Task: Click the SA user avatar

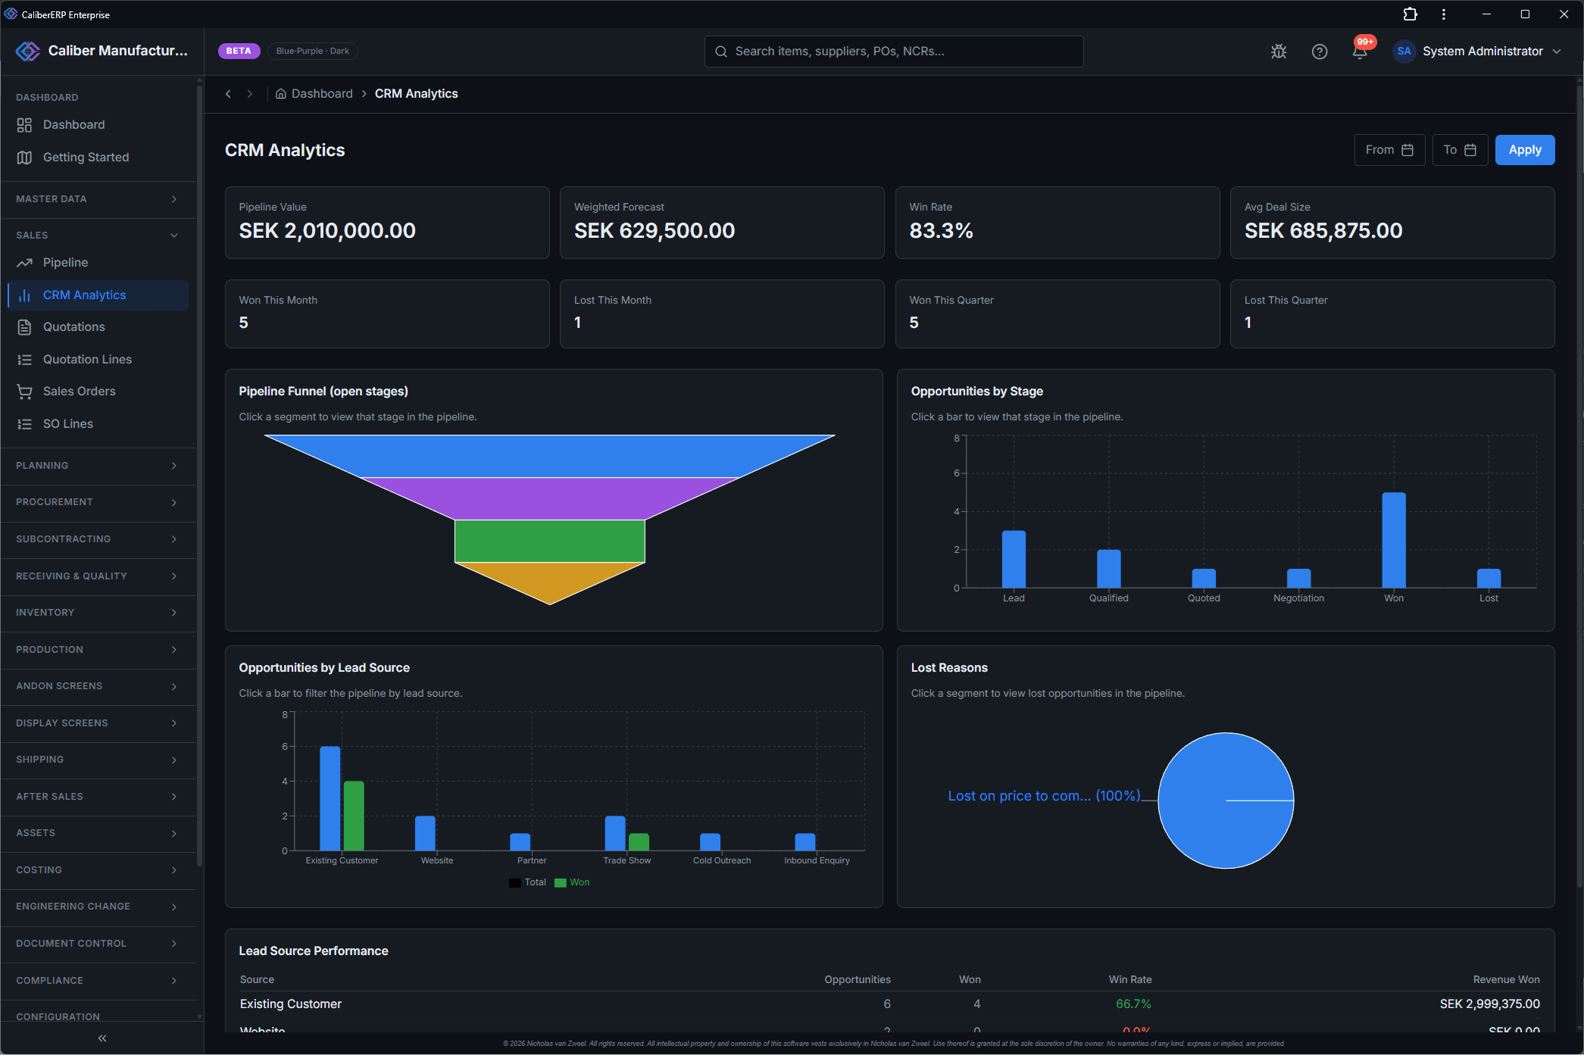Action: (1404, 52)
